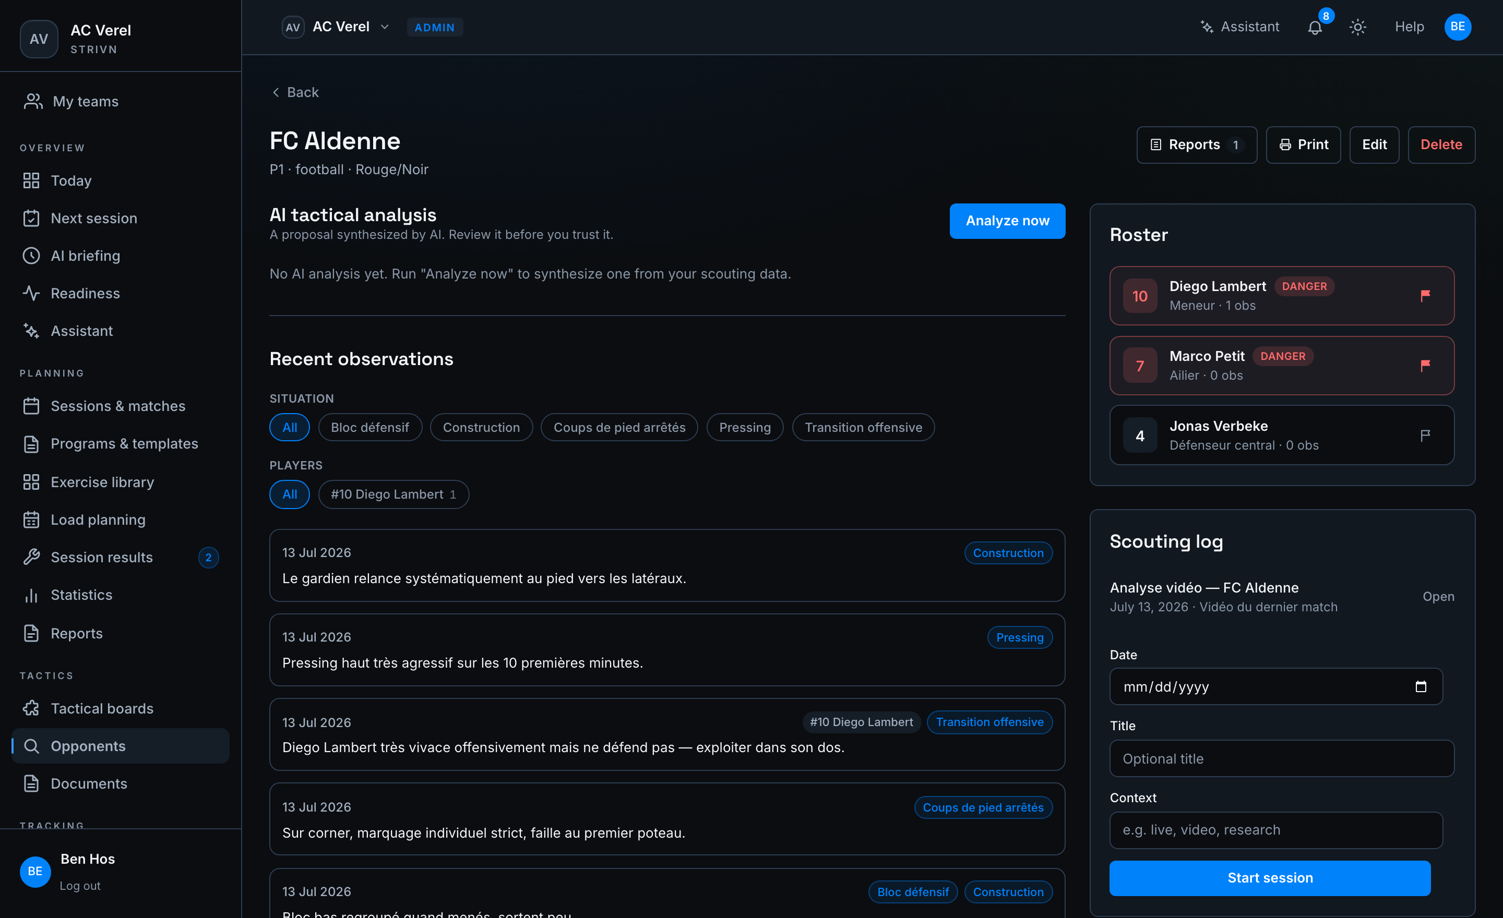
Task: Open Assistant from sidebar
Action: [x=120, y=330]
